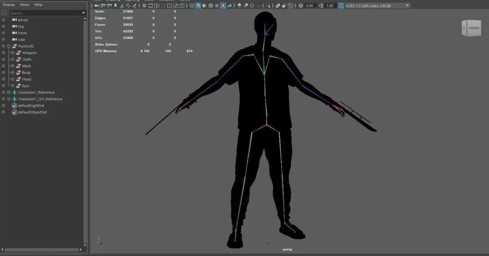This screenshot has width=489, height=256.
Task: Open Camera Attributes from the viewport toolbar
Action: pos(109,6)
